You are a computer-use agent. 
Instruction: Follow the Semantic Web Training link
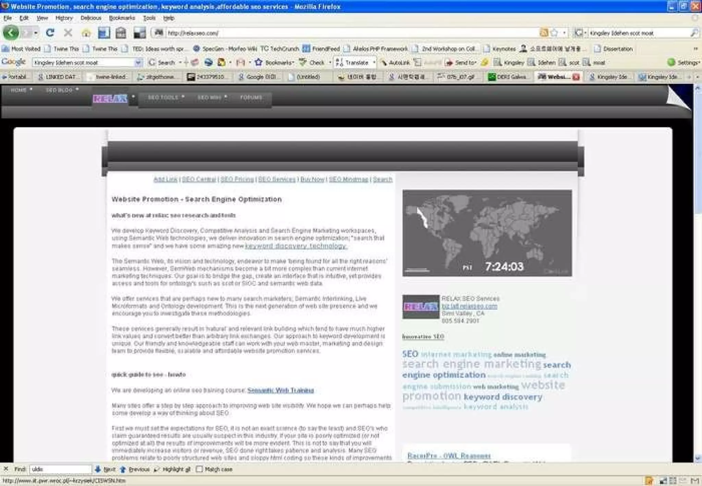[280, 390]
